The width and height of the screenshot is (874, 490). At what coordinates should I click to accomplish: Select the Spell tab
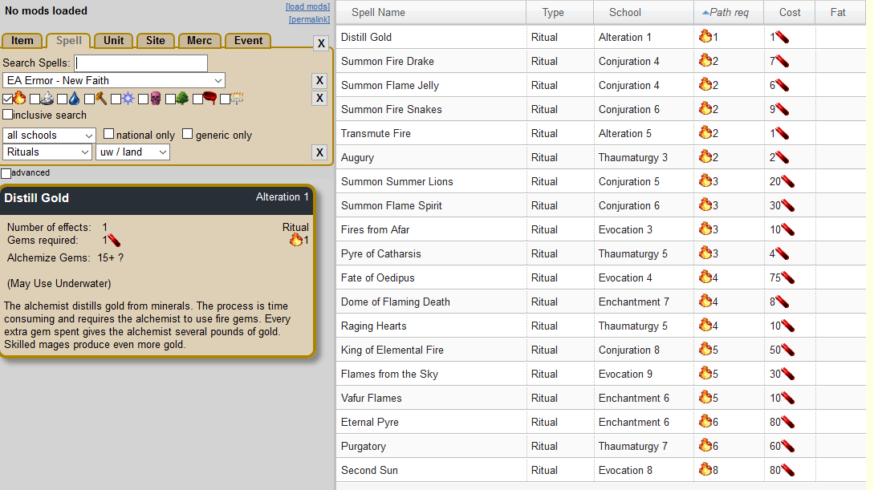pyautogui.click(x=69, y=41)
